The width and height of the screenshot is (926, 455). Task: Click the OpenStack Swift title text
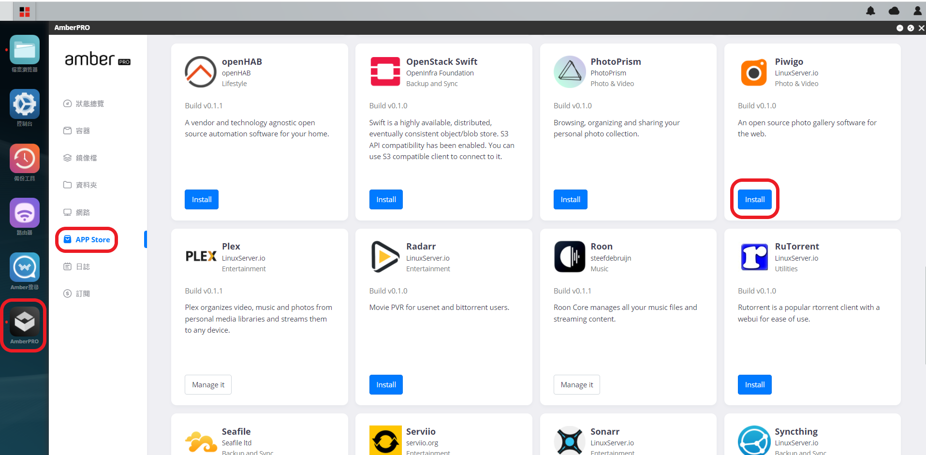(442, 62)
